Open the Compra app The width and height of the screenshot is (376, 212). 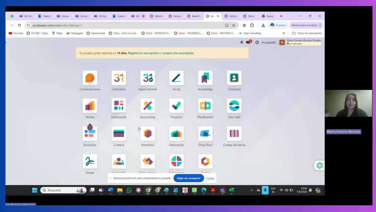tap(119, 134)
